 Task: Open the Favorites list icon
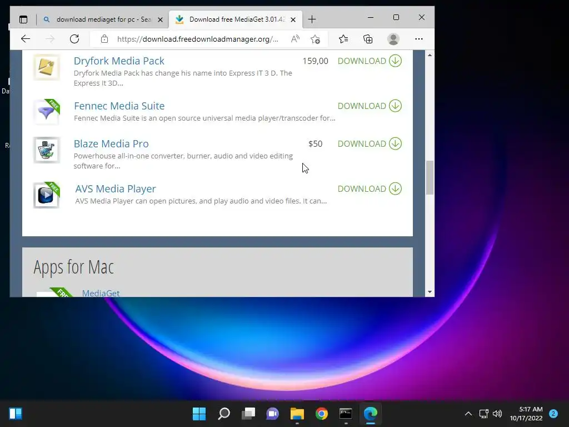(x=343, y=39)
